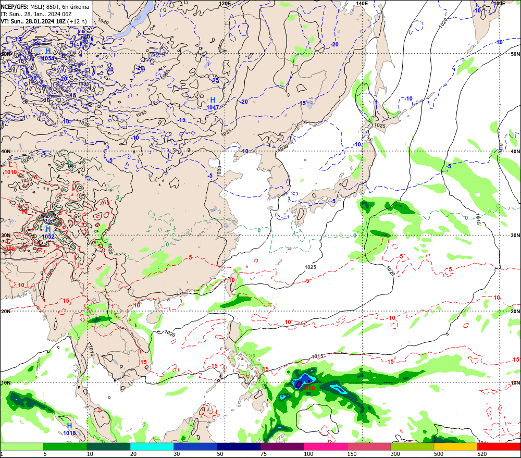Screen dimensions: 521x458
Task: Click the blue -25 isotherm label
Action: (215, 80)
